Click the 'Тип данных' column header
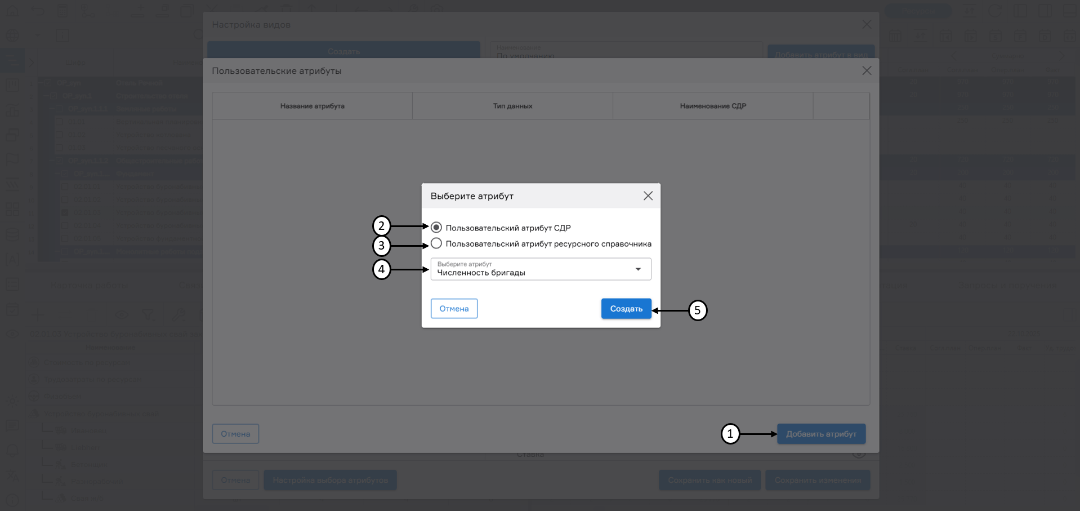This screenshot has height=511, width=1080. [512, 105]
